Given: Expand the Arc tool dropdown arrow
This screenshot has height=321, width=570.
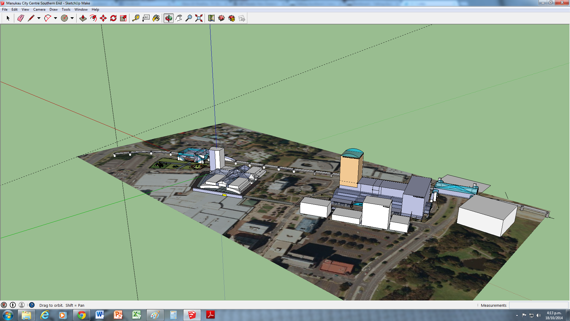Looking at the screenshot, I should click(x=56, y=18).
